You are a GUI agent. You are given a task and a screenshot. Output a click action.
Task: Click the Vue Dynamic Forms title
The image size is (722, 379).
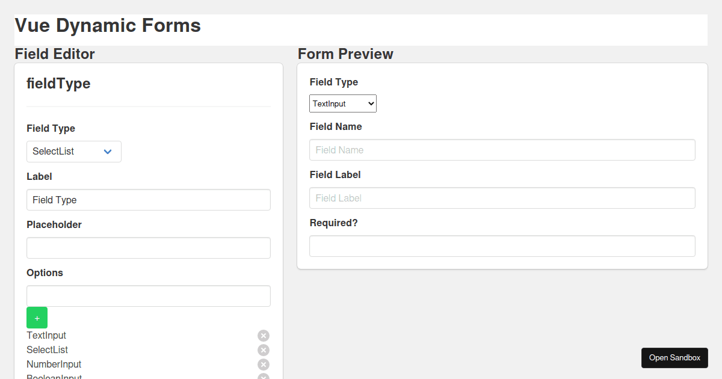108,25
